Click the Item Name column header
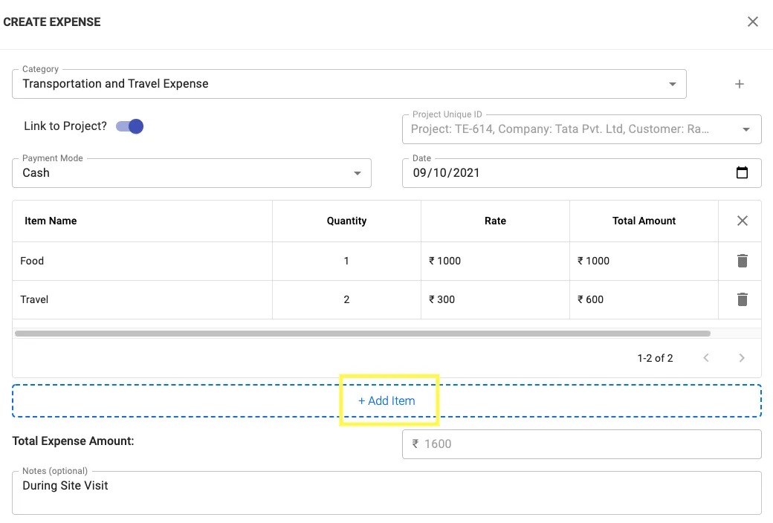 (x=51, y=221)
